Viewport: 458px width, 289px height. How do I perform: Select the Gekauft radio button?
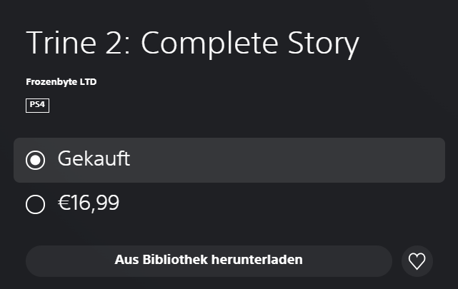pyautogui.click(x=35, y=160)
